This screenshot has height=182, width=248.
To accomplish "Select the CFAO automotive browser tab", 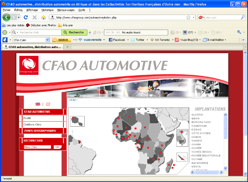I will (x=33, y=47).
